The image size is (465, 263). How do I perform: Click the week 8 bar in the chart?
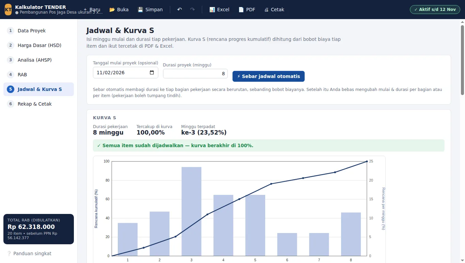[351, 234]
